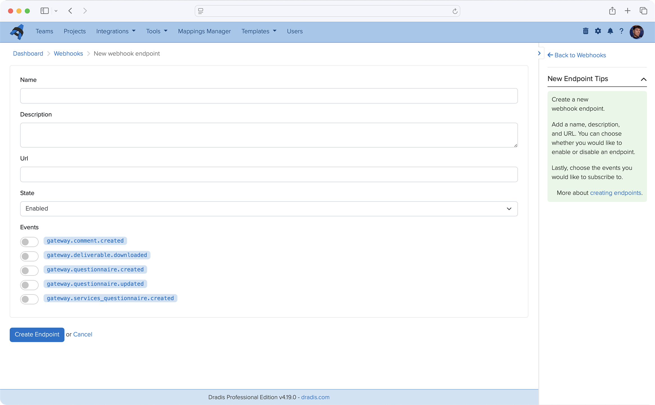655x405 pixels.
Task: Open the State dropdown showing Enabled
Action: pos(269,209)
